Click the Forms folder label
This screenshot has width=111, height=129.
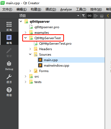pos(44,71)
